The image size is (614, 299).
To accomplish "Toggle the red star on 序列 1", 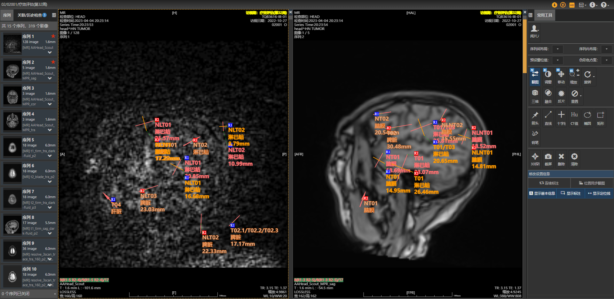I will click(53, 36).
